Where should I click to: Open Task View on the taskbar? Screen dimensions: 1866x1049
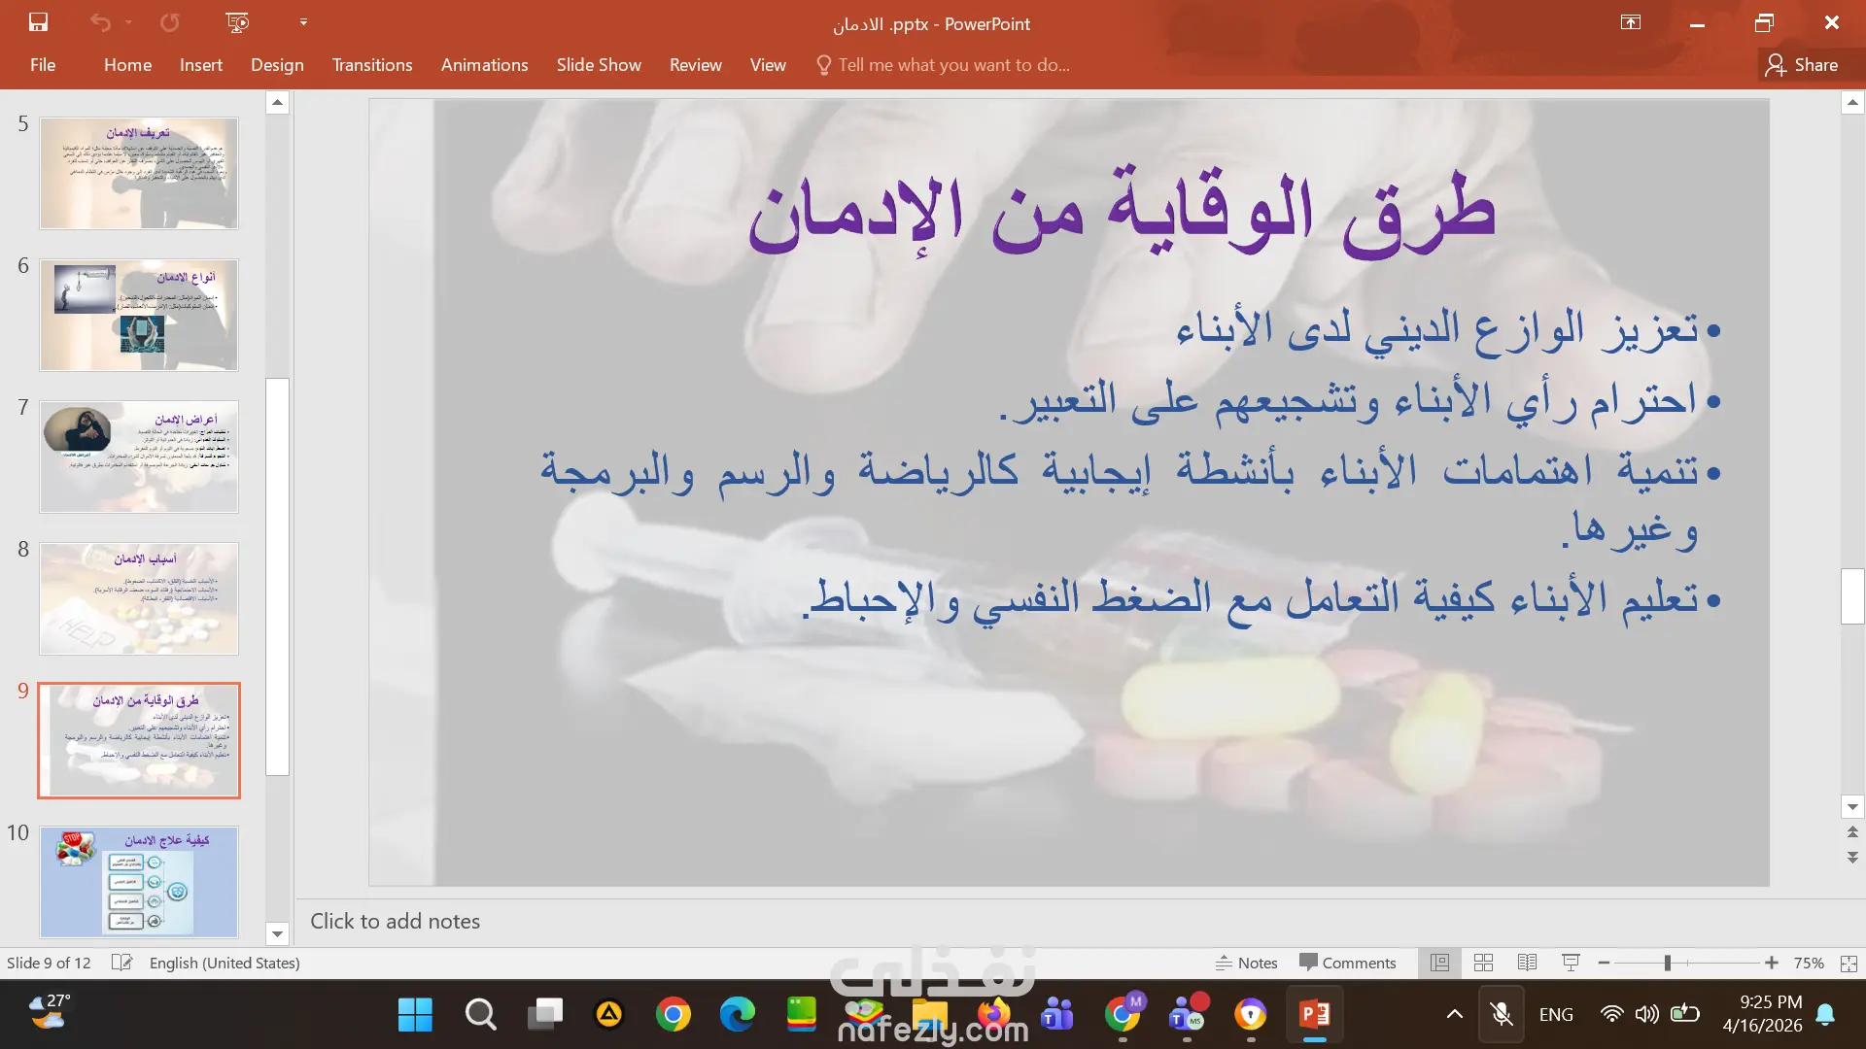pos(545,1015)
